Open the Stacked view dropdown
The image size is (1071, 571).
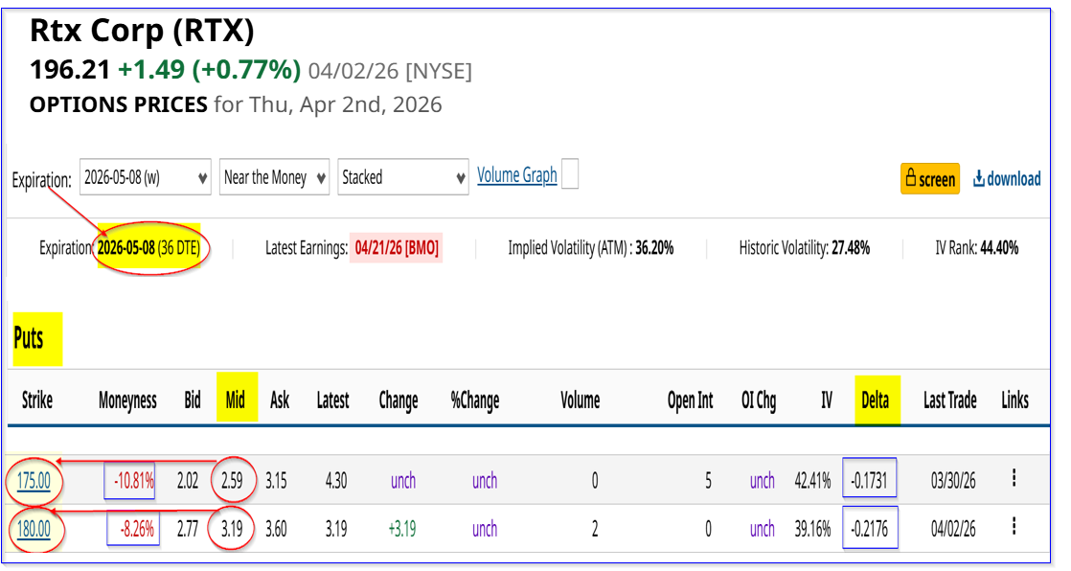(x=402, y=177)
